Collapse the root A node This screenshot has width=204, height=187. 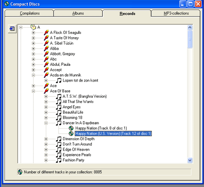[21, 27]
